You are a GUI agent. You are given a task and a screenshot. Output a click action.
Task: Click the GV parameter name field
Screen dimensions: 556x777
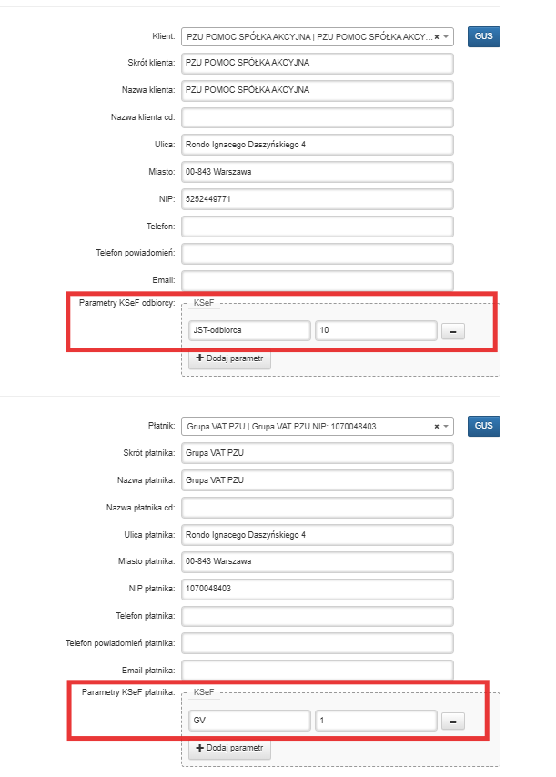click(x=248, y=721)
